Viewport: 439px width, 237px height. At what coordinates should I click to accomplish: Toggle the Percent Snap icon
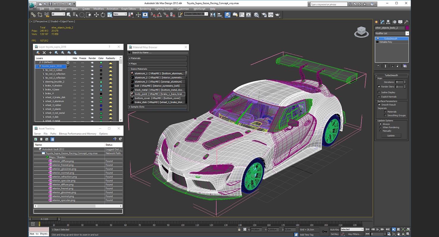click(x=166, y=15)
